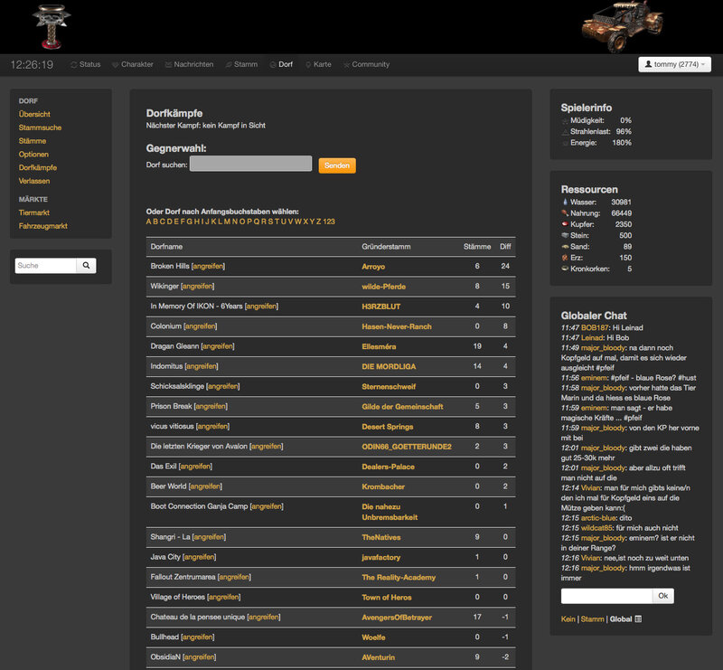Screen dimensions: 723x670
Task: Filter chat by Kein
Action: (x=567, y=619)
